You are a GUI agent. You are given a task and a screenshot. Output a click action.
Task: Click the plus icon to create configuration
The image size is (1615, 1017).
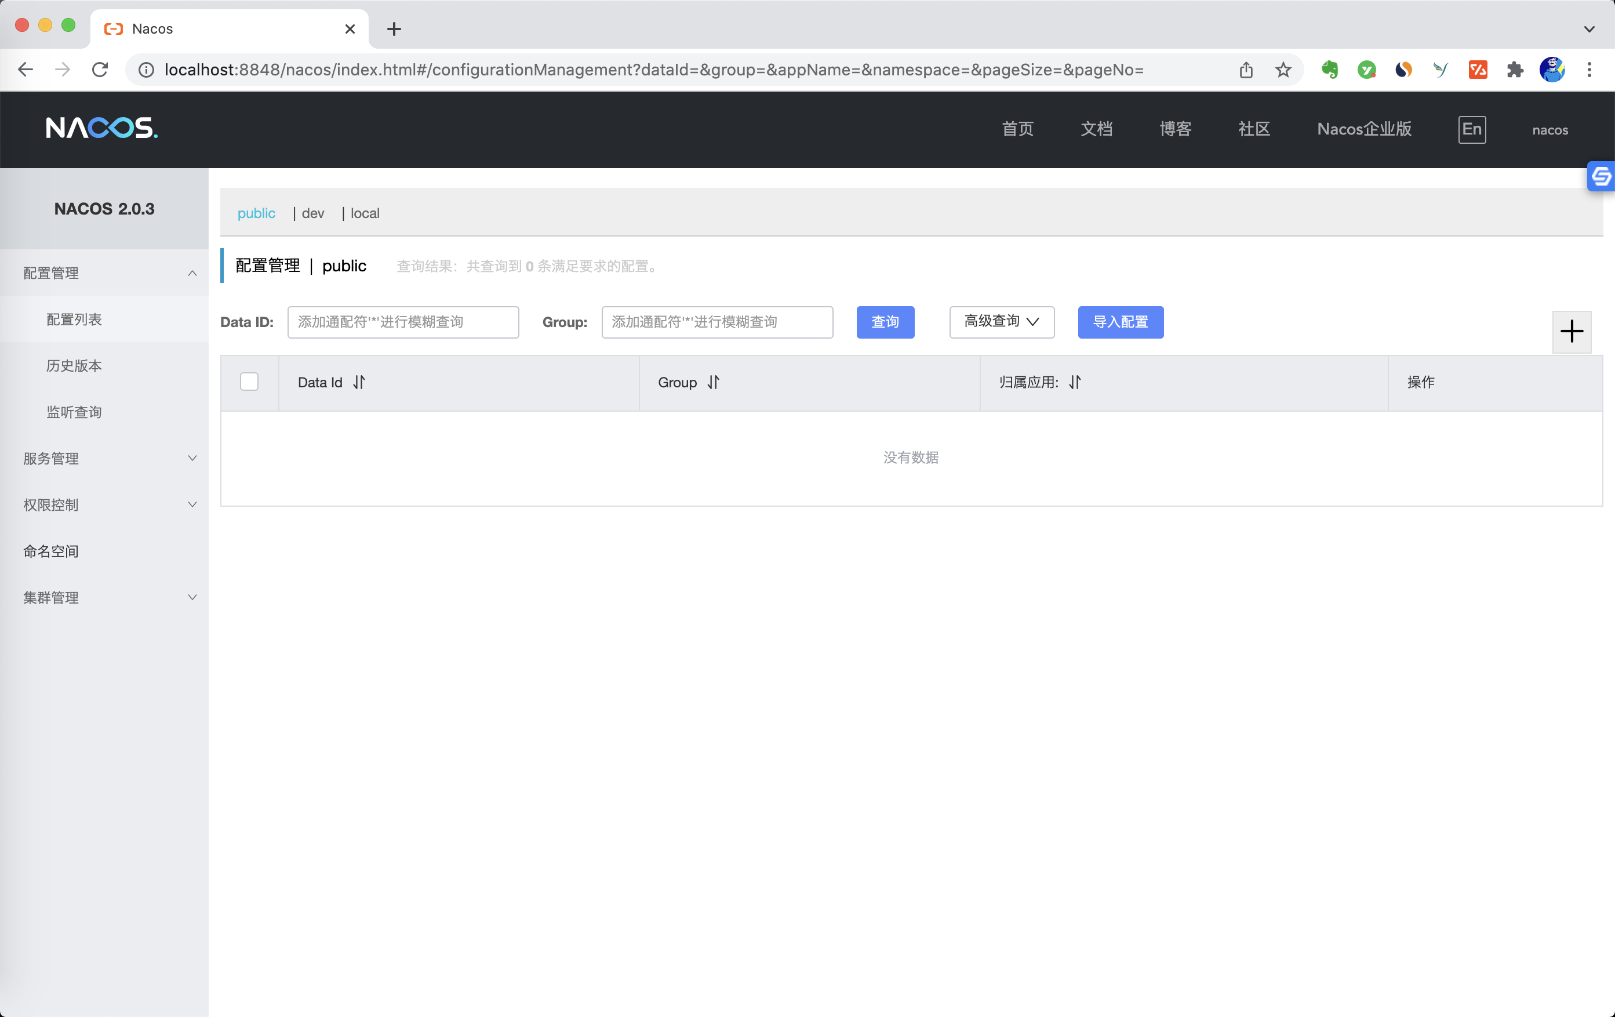tap(1572, 332)
